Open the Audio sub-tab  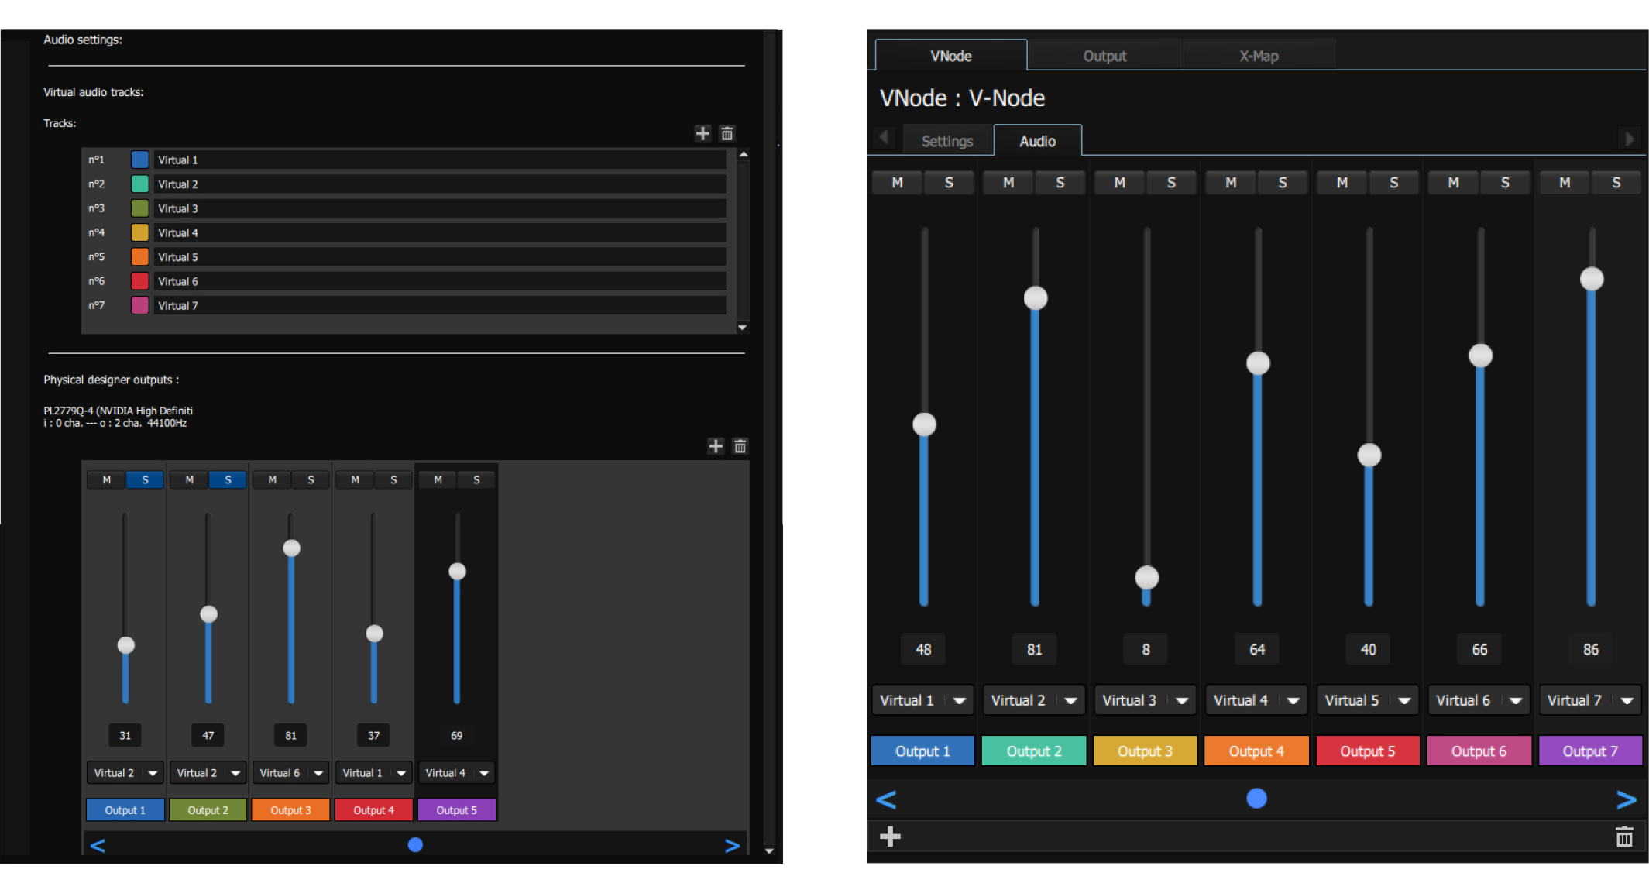(1038, 141)
